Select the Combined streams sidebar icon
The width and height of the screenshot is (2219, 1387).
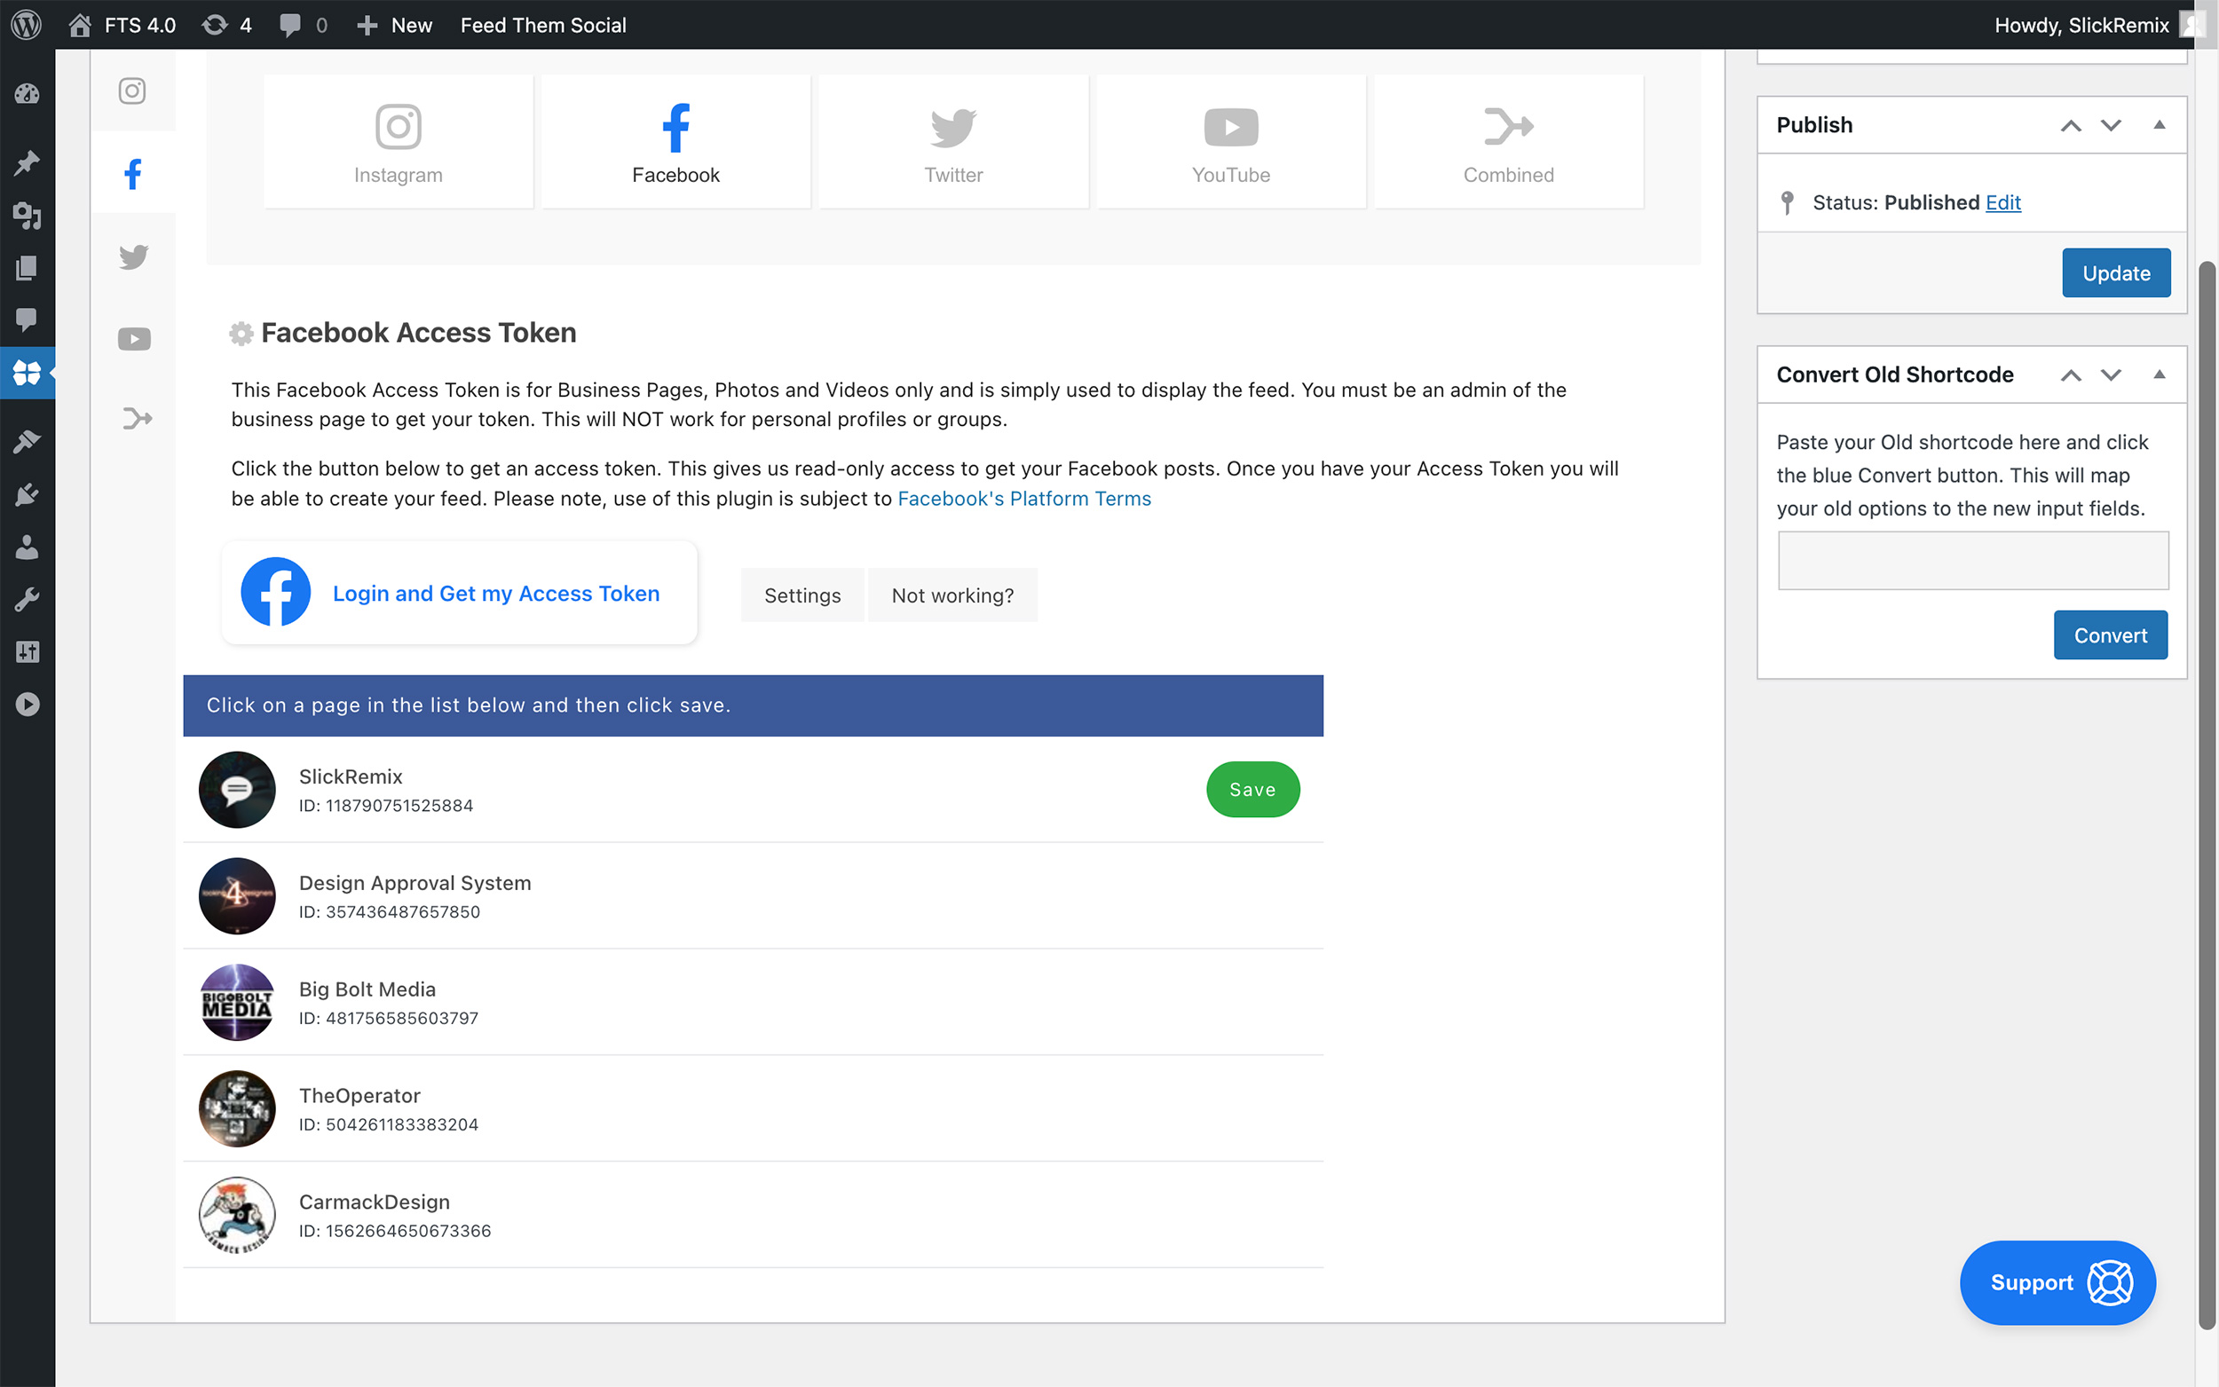coord(137,419)
